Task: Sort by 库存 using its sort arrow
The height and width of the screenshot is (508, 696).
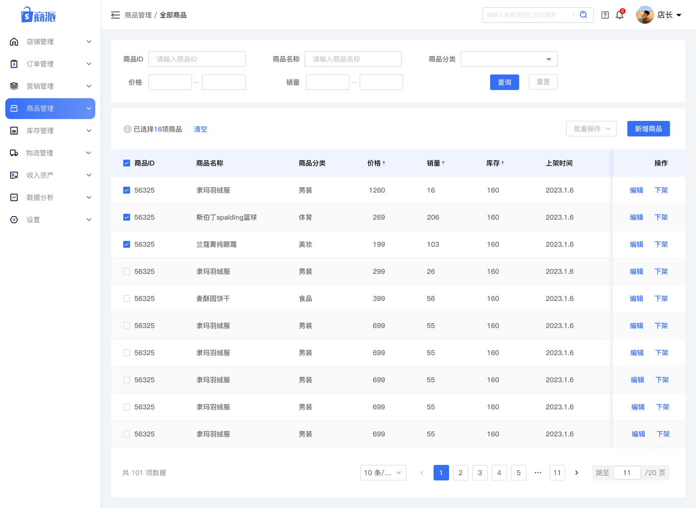Action: tap(502, 163)
